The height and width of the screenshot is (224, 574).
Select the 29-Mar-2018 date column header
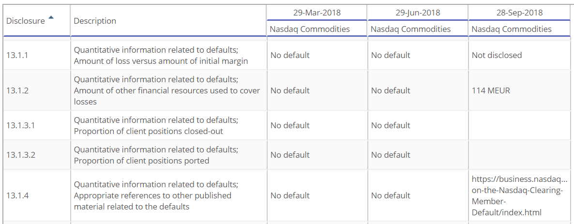(x=317, y=13)
